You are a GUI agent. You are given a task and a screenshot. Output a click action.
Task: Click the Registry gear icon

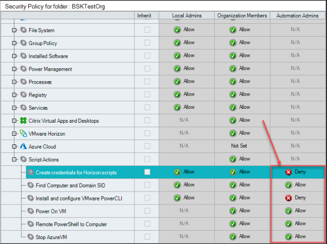[23, 95]
